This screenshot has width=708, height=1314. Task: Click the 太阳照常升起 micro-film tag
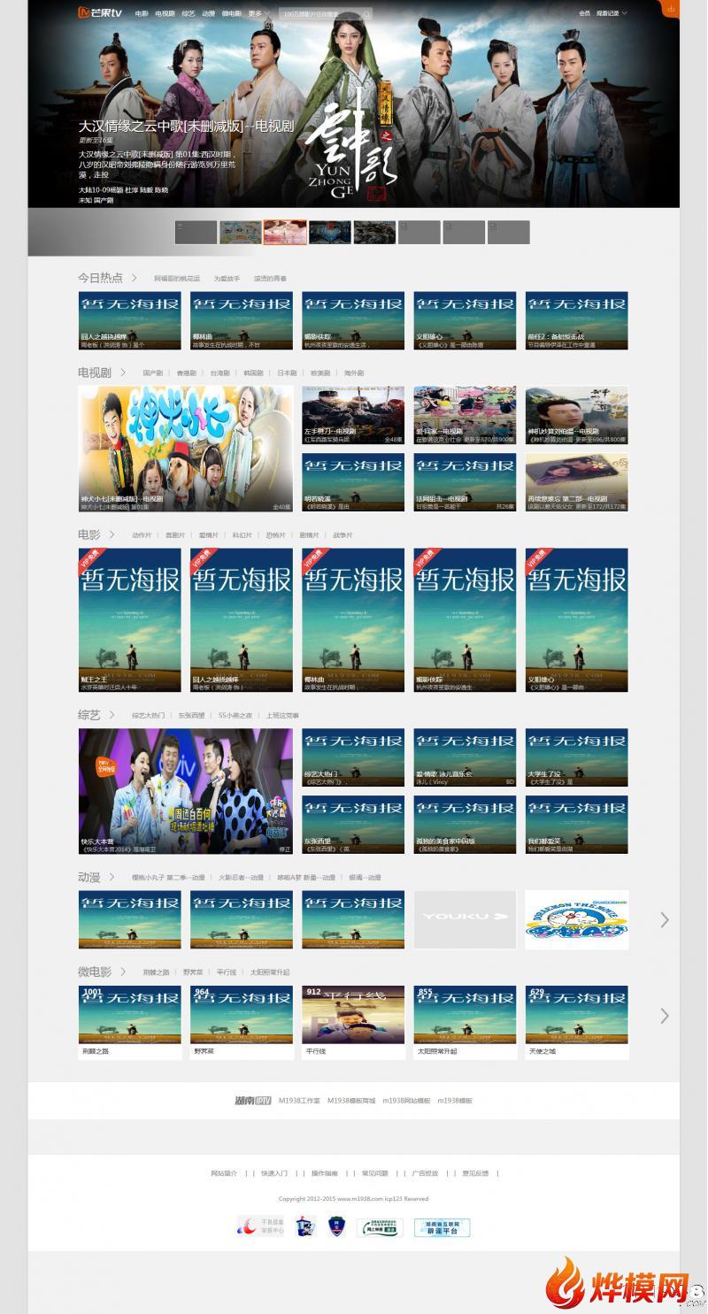click(x=270, y=972)
